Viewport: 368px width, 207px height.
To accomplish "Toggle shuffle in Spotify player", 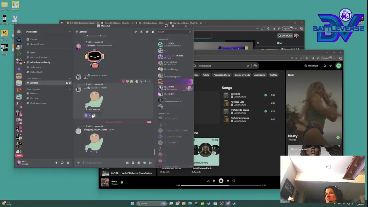I will (x=208, y=181).
